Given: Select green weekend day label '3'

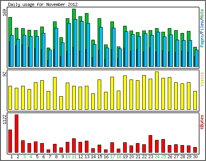Looking at the screenshot, I should tap(24, 157).
